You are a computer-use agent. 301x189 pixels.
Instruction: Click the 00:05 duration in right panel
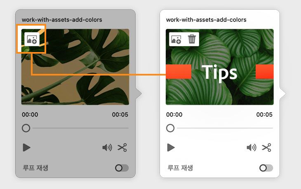[x=264, y=115]
